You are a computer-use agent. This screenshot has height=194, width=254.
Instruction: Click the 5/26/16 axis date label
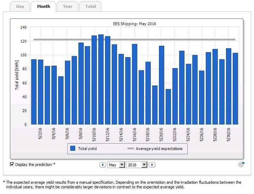pos(201,134)
